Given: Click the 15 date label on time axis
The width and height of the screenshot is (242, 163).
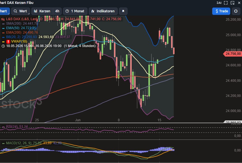Looking at the screenshot, I should pyautogui.click(x=159, y=120).
